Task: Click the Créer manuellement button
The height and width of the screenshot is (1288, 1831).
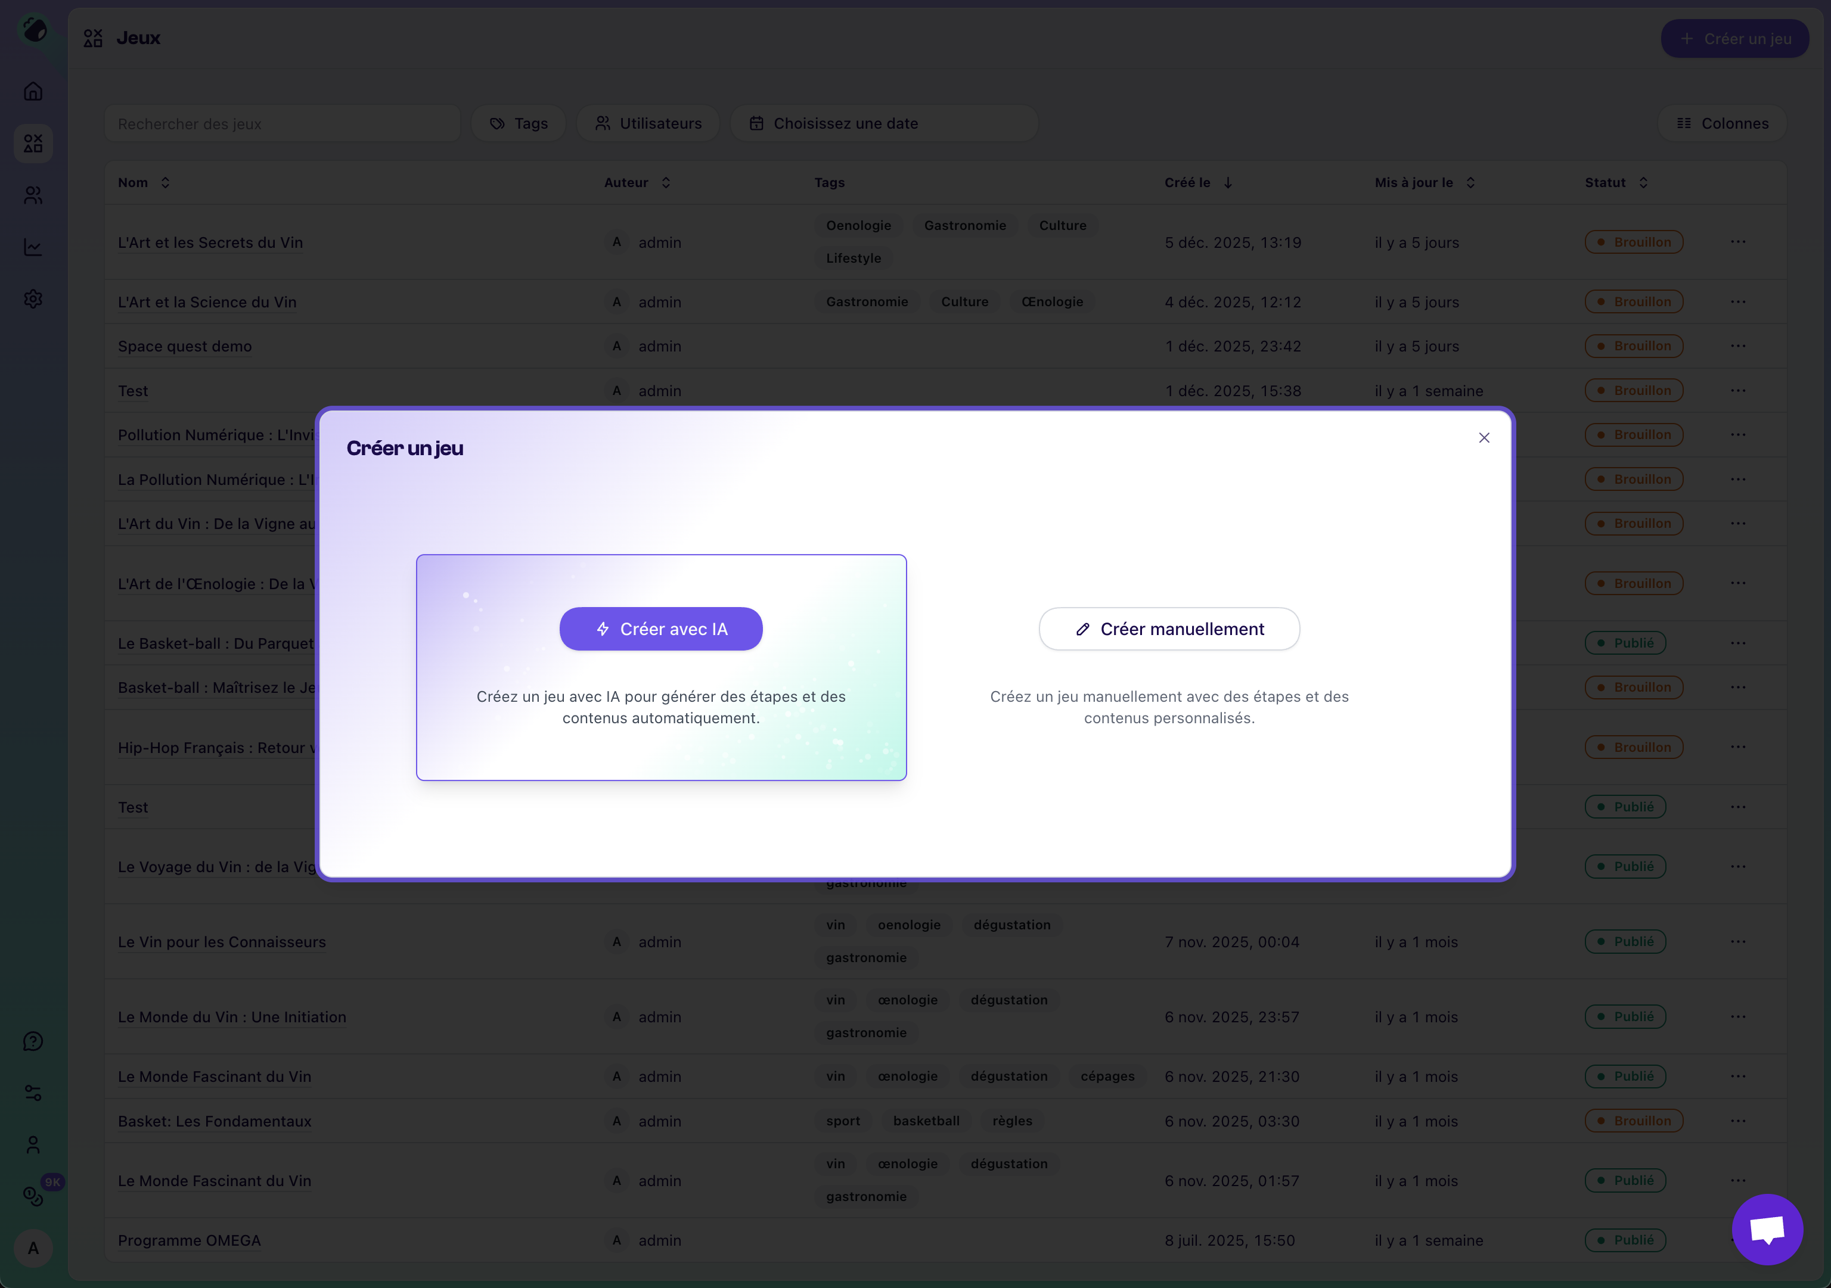Action: click(1168, 629)
